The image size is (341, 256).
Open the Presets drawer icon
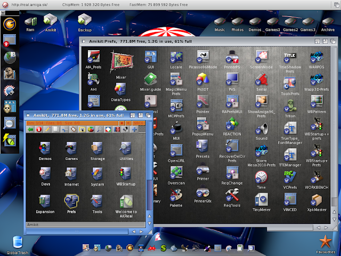click(202, 146)
